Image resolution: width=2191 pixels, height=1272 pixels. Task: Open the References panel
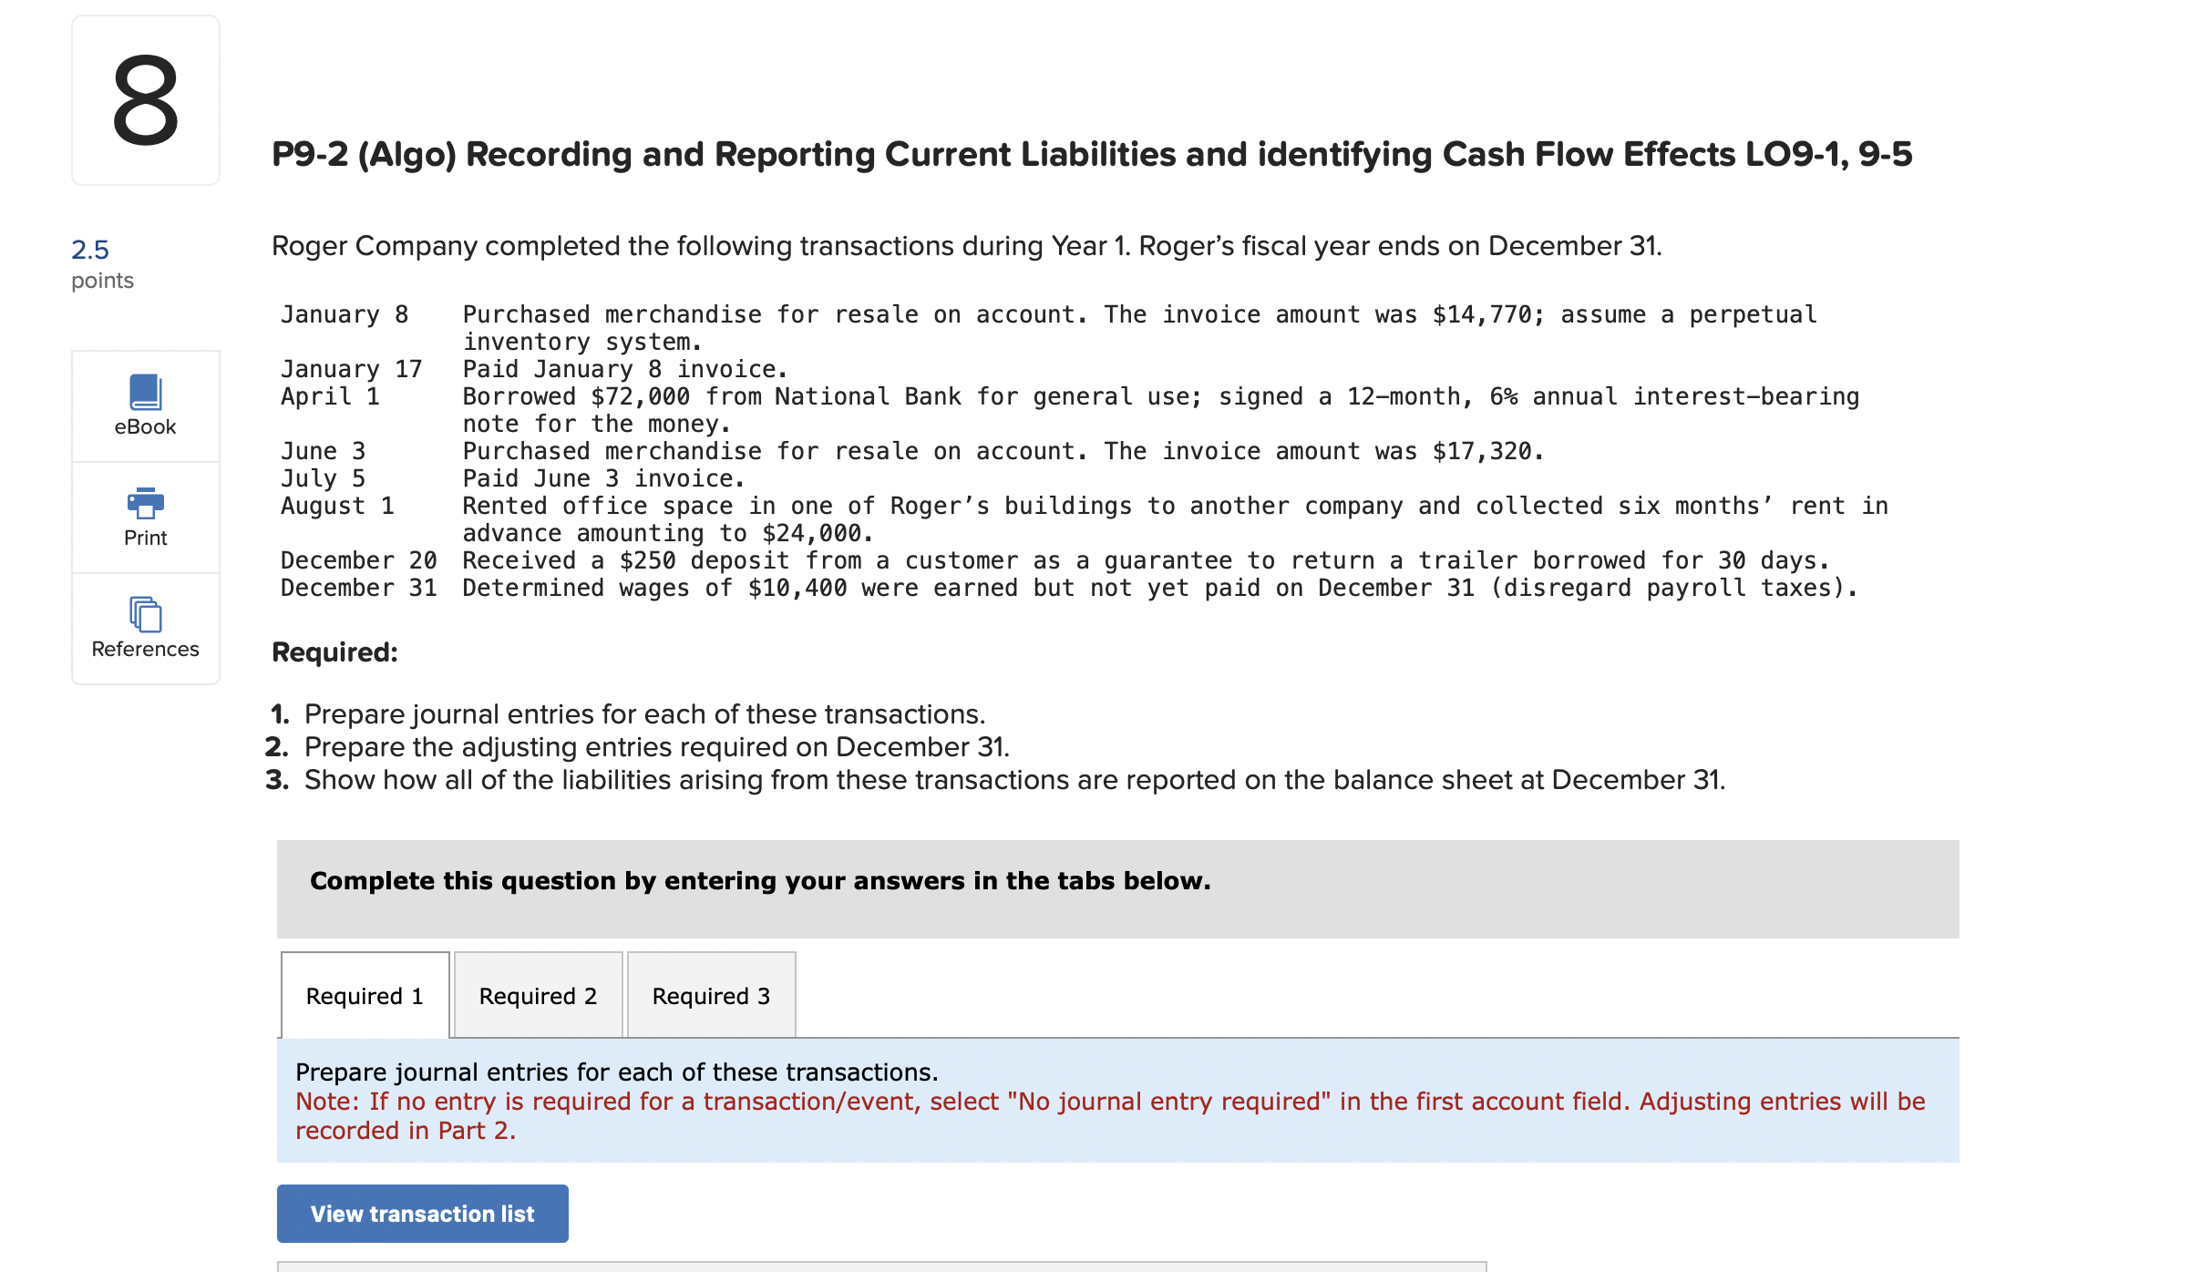pyautogui.click(x=145, y=629)
